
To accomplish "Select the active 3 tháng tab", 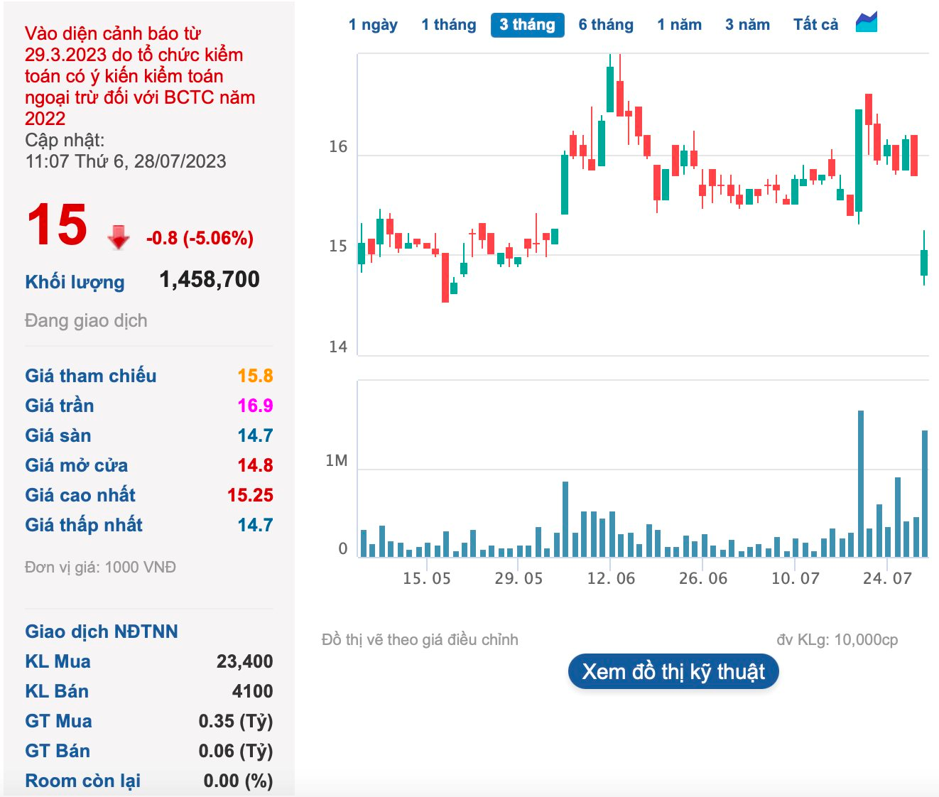I will 527,25.
